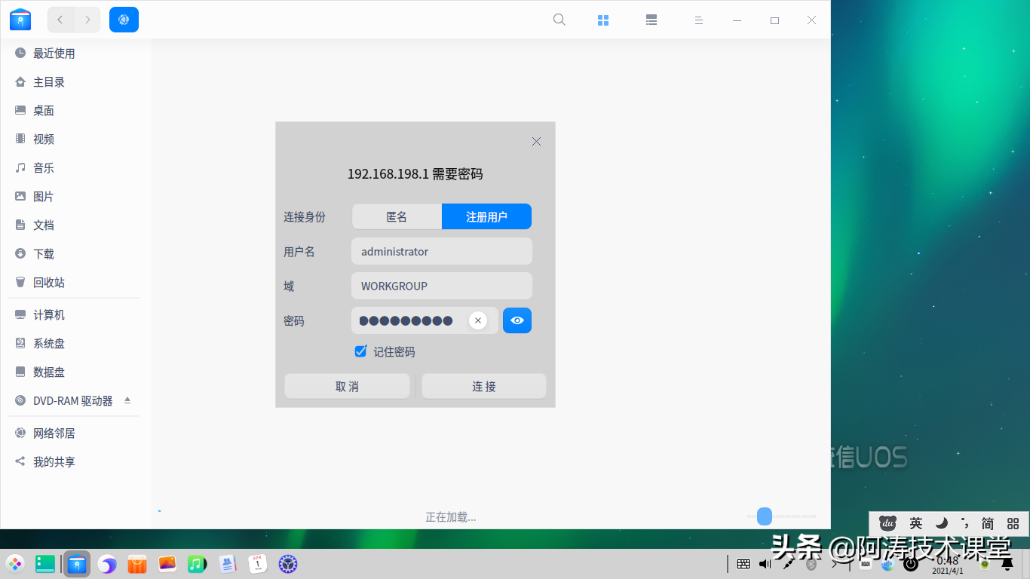Open the App Store from dock
The width and height of the screenshot is (1030, 579).
point(137,563)
